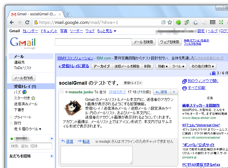This screenshot has width=228, height=168.
Task: Click the open-in-new-window icon
Action: pyautogui.click(x=184, y=81)
